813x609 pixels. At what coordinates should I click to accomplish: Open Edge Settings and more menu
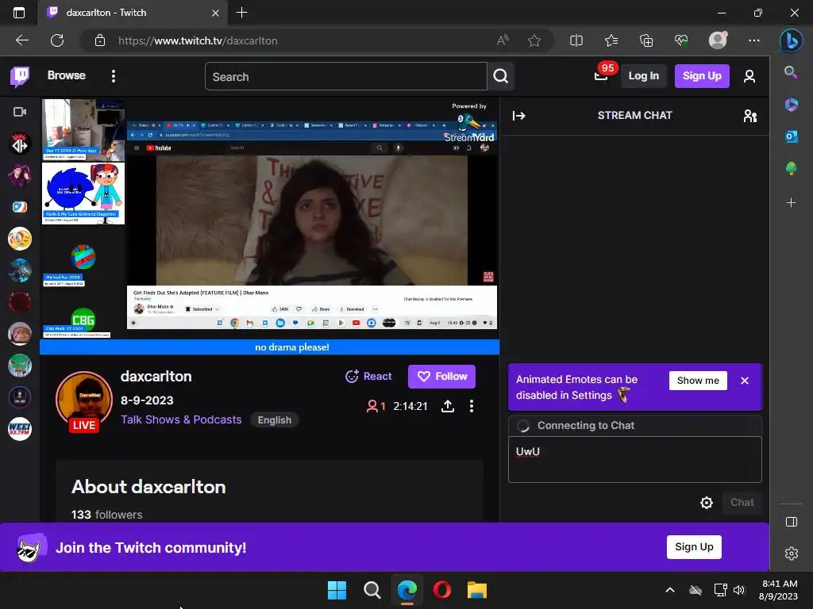pyautogui.click(x=754, y=40)
